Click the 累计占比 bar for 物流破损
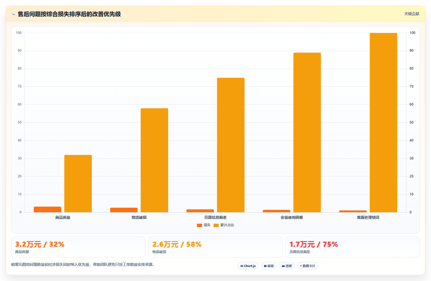This screenshot has width=431, height=281. point(154,160)
